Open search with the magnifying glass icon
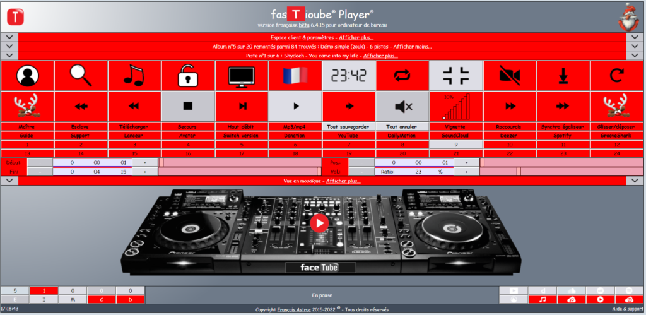This screenshot has width=646, height=315. click(x=81, y=76)
